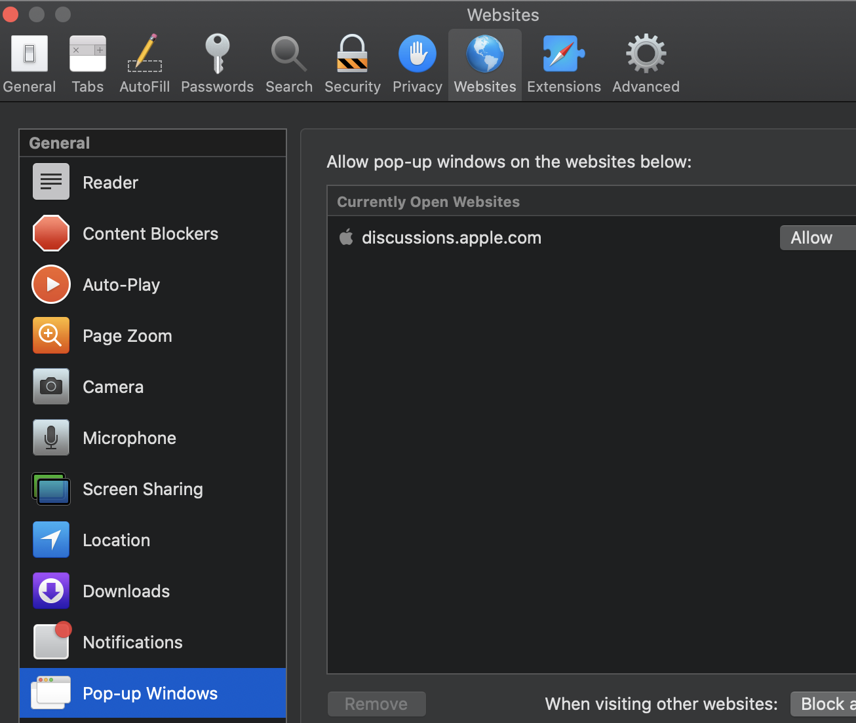
Task: Open the Passwords key icon
Action: [218, 54]
